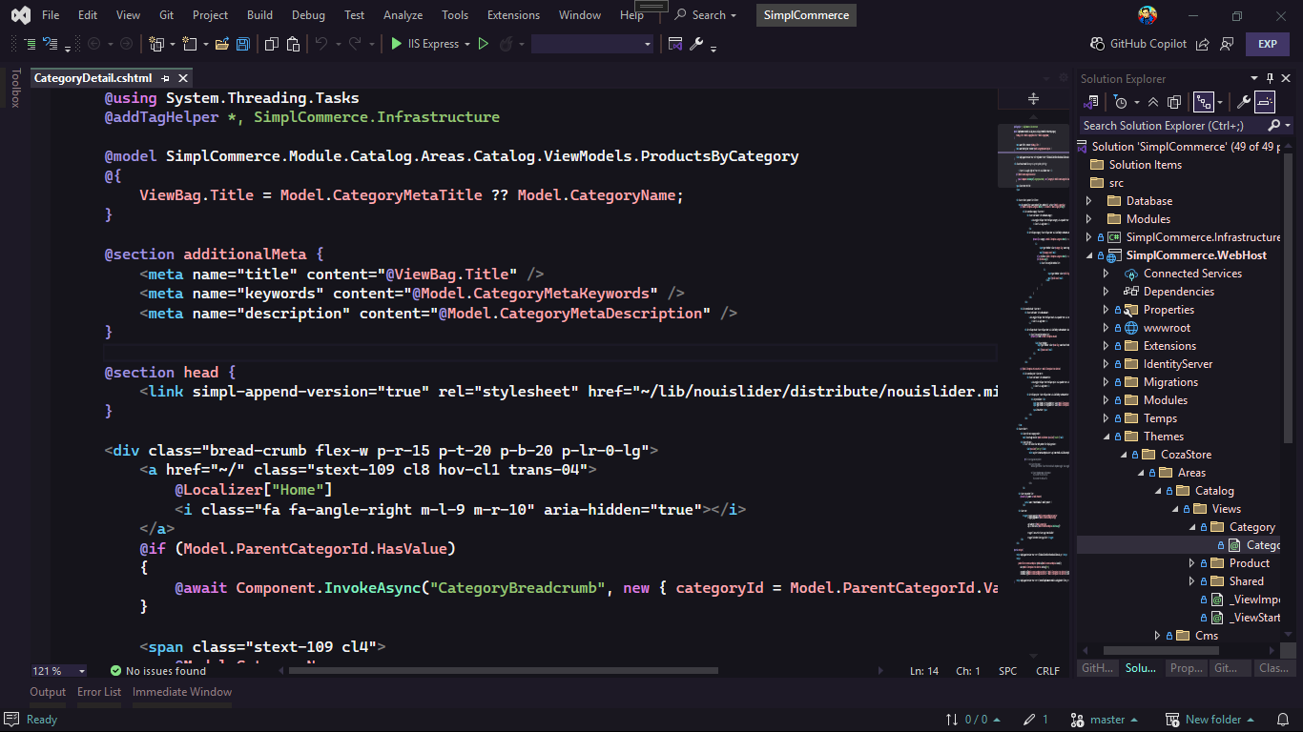
Task: Click the Pending Changes Filter clock icon
Action: pyautogui.click(x=1122, y=102)
